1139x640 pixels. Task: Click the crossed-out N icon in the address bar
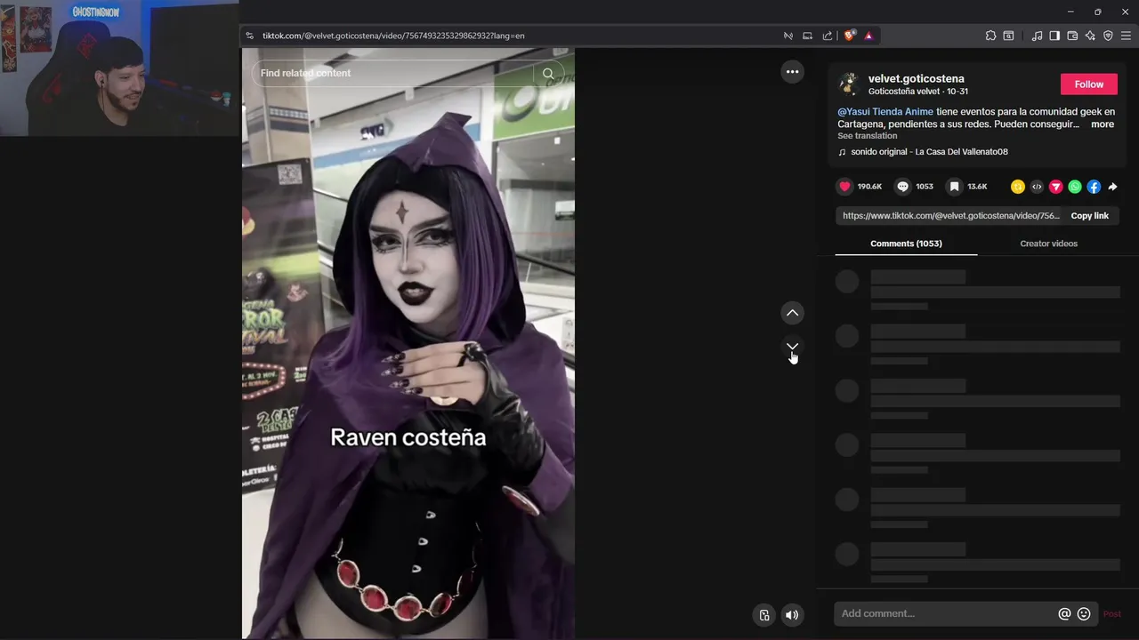788,36
